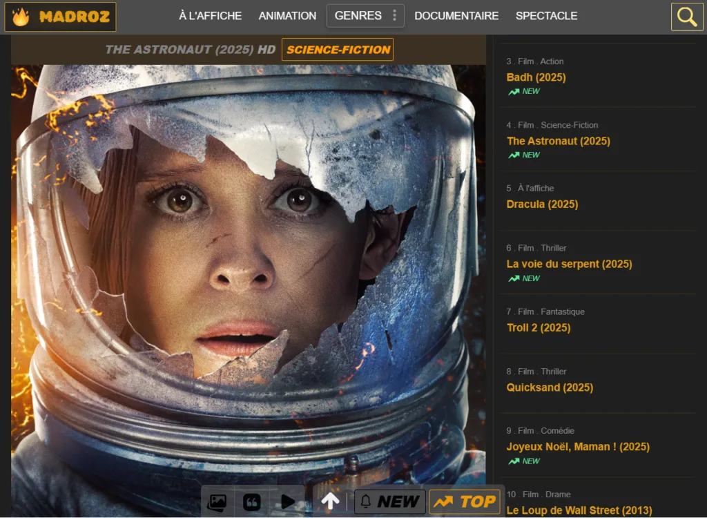Click the NEW marker under La voie du serpent
This screenshot has height=518, width=707.
[x=523, y=278]
